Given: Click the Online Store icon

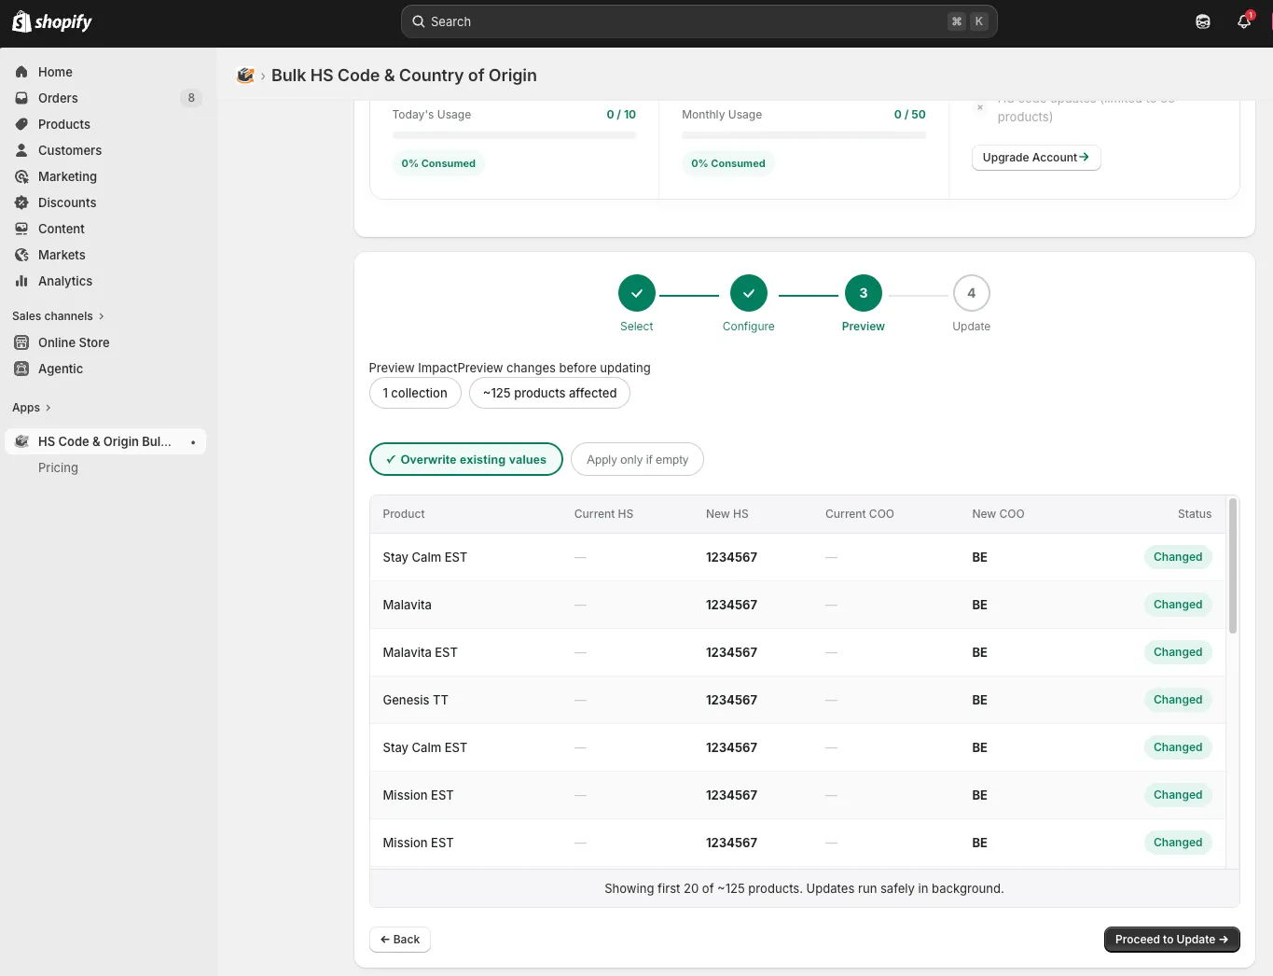Looking at the screenshot, I should point(21,342).
